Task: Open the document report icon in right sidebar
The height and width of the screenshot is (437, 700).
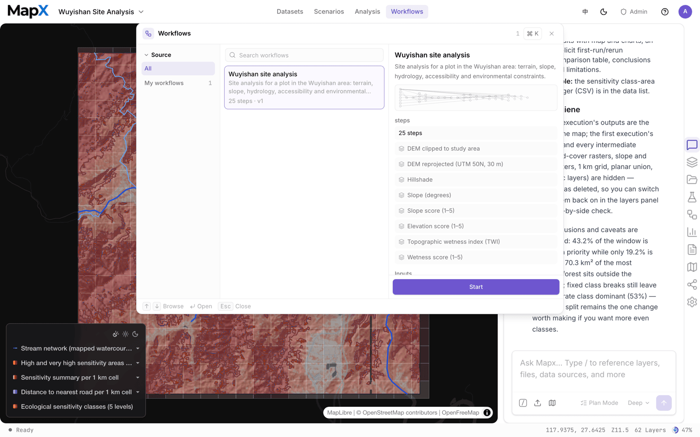Action: click(692, 250)
